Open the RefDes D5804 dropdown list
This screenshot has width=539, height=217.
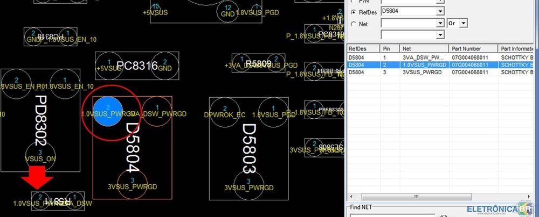pos(440,11)
